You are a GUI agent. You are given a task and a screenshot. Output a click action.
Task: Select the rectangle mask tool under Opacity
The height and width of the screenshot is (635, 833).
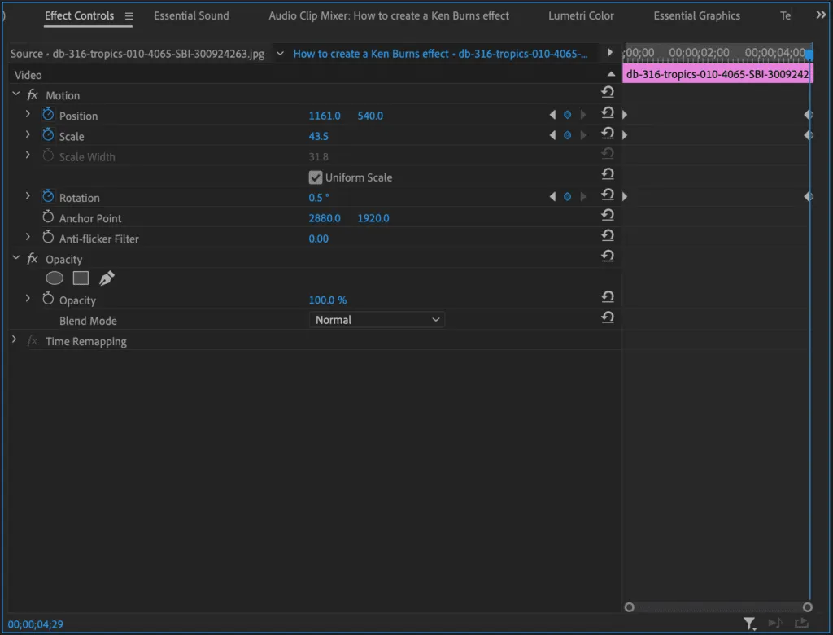(x=81, y=278)
